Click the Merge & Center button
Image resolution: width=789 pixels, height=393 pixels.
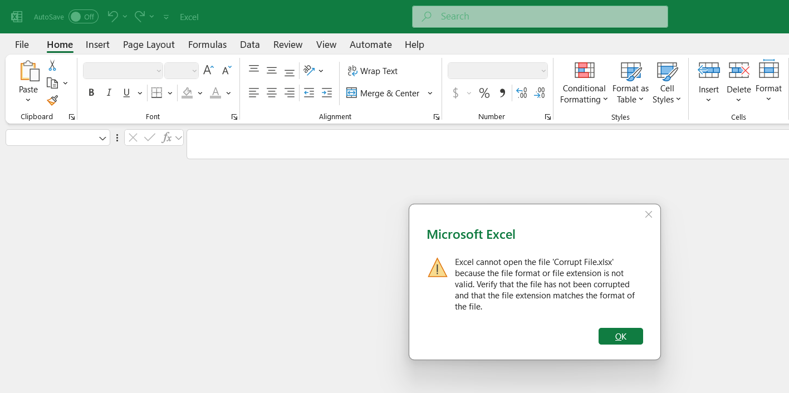pyautogui.click(x=383, y=93)
